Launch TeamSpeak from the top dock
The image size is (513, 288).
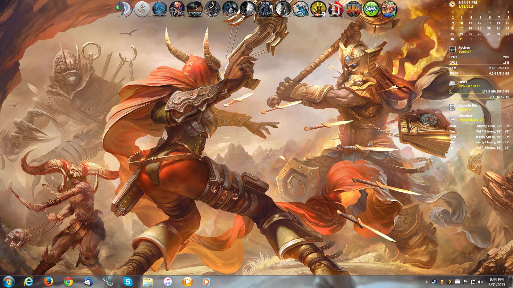click(124, 9)
